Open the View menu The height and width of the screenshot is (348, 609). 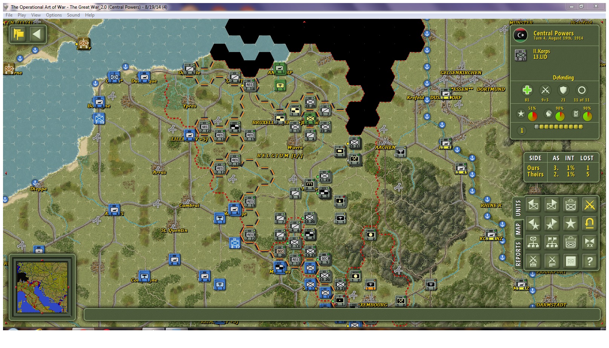pos(36,15)
